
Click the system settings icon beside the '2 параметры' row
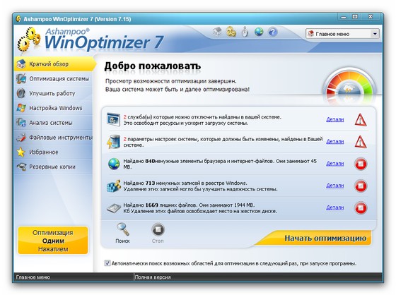pyautogui.click(x=113, y=142)
